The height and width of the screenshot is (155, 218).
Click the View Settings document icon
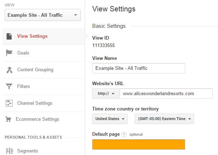pos(9,36)
